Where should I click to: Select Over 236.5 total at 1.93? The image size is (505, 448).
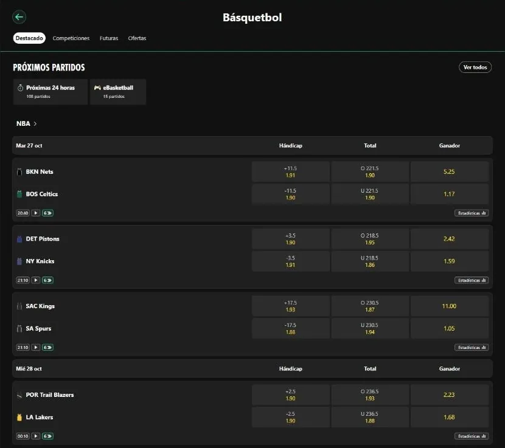click(370, 395)
